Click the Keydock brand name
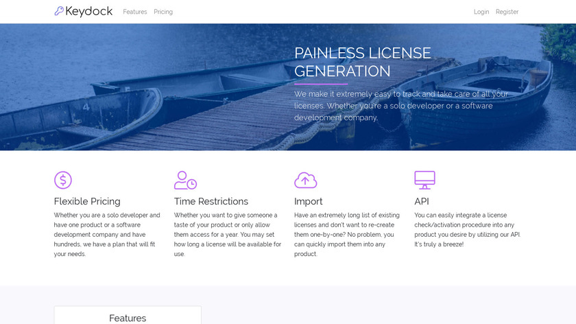This screenshot has width=576, height=324. 89,12
